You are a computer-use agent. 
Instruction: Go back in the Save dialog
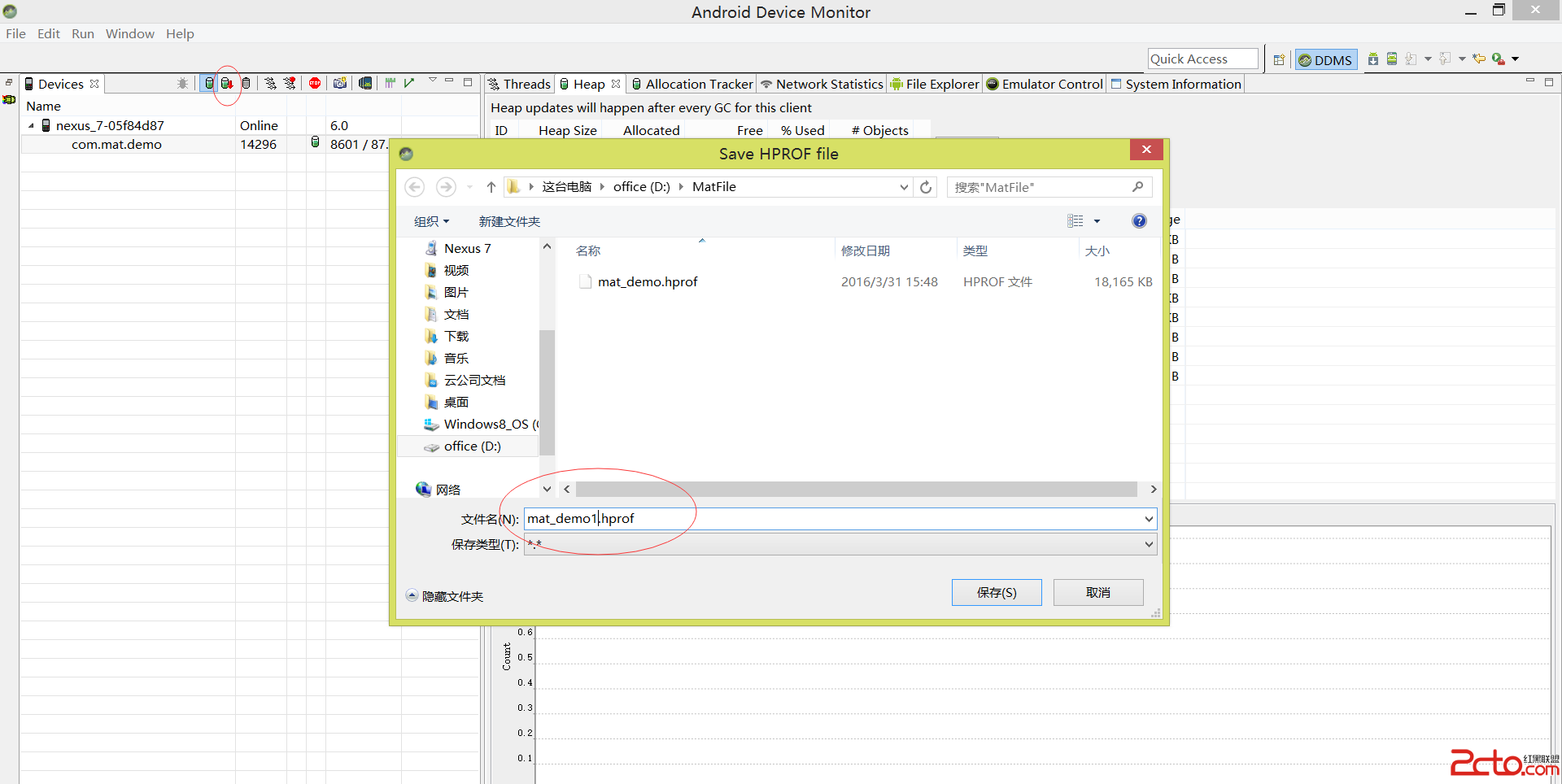[x=415, y=187]
